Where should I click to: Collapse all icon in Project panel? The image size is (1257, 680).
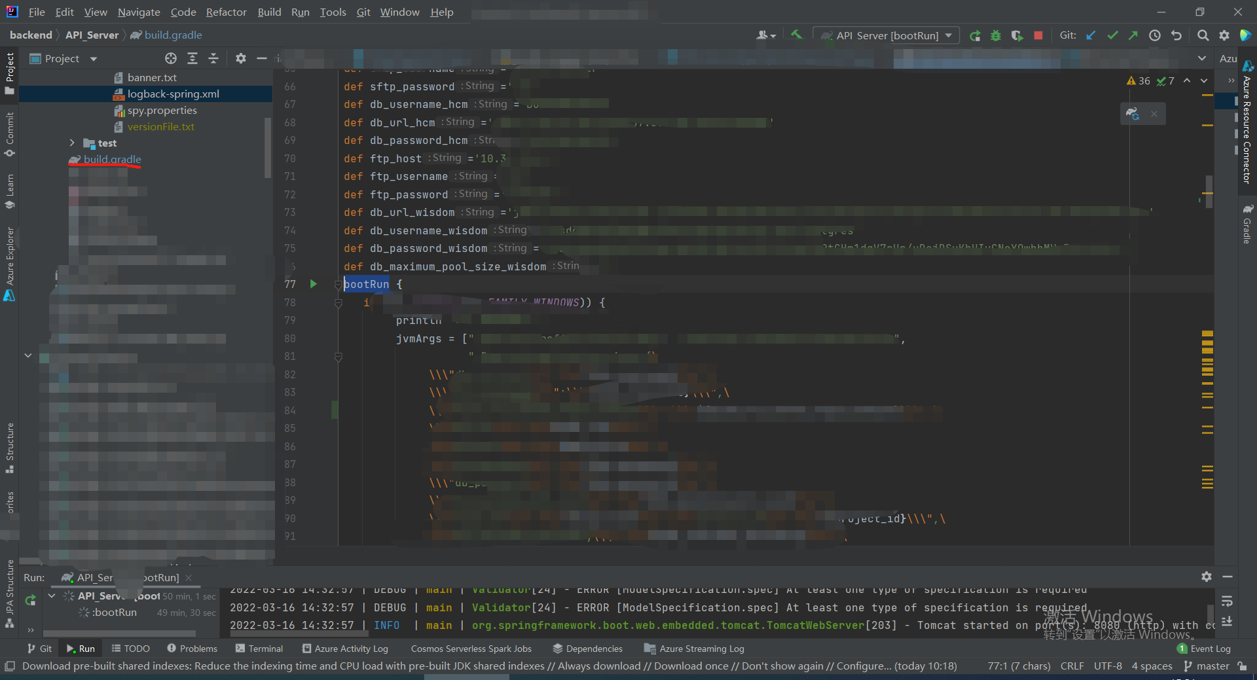pyautogui.click(x=213, y=58)
